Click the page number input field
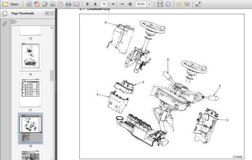Image resolution: width=252 pixels, height=160 pixels. point(104,4)
